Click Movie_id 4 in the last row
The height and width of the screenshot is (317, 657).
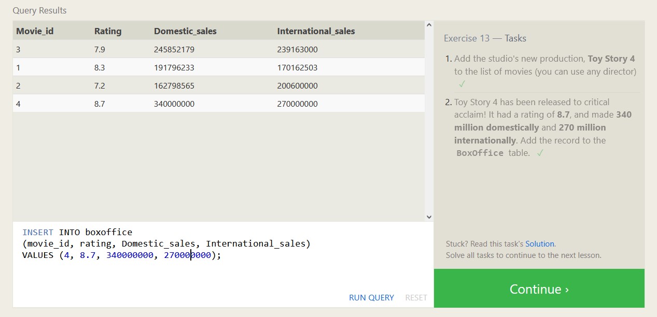(x=19, y=104)
